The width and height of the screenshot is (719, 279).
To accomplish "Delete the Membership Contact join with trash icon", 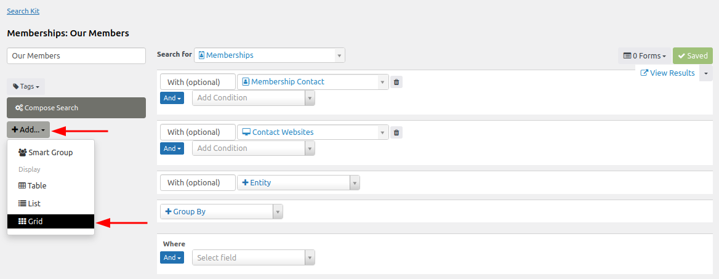I will click(396, 82).
